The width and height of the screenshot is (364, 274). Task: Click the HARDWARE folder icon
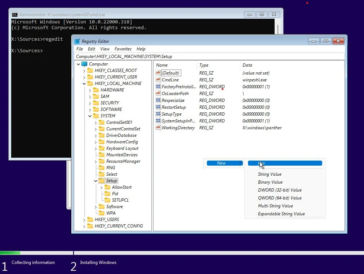[96, 90]
